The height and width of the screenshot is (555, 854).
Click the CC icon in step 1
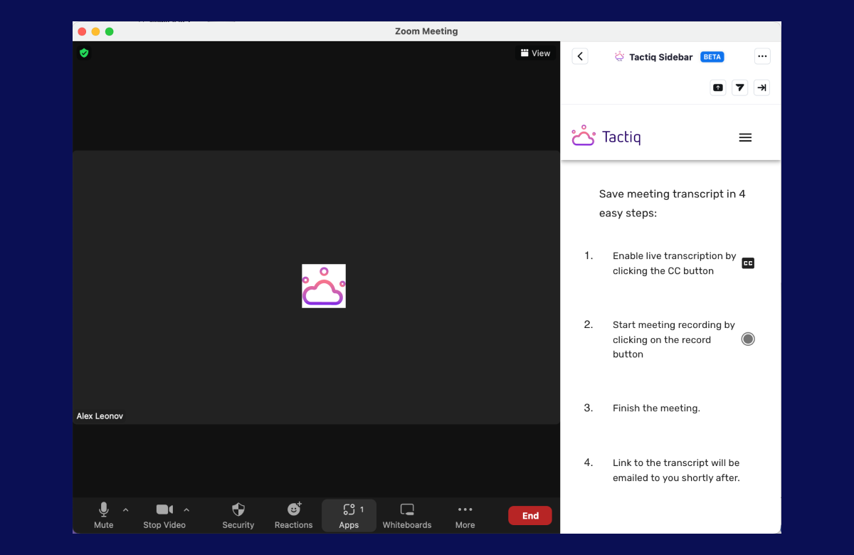[748, 263]
